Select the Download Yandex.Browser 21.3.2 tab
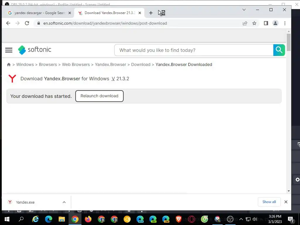300x225 pixels. click(x=110, y=13)
